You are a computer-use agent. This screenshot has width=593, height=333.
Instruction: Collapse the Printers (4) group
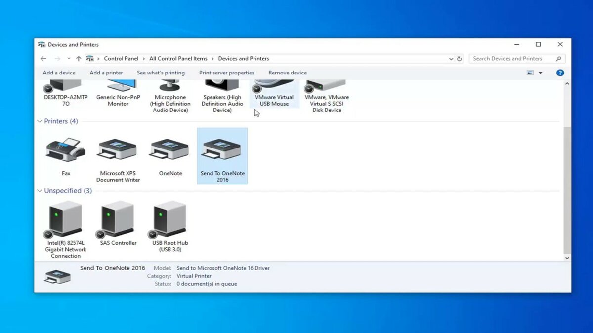40,121
